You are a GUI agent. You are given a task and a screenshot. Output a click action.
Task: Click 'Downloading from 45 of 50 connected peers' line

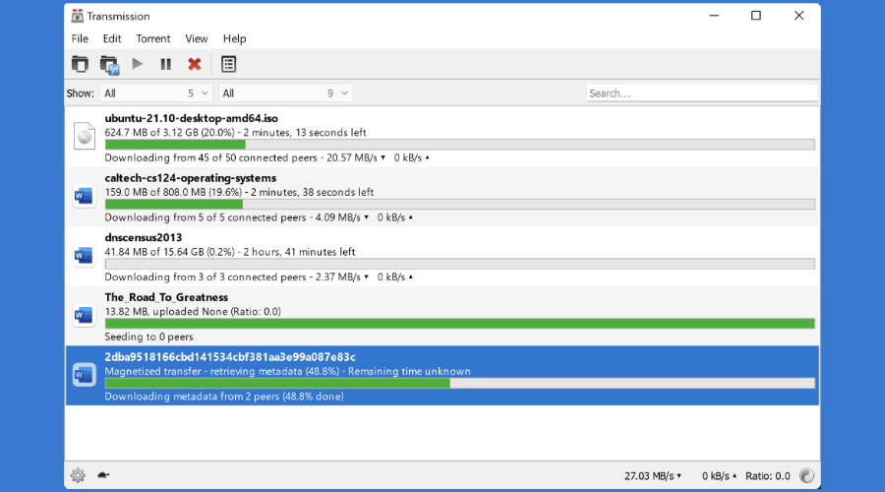(x=211, y=157)
